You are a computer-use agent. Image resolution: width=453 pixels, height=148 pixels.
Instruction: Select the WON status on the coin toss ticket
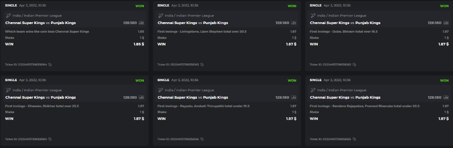140,6
